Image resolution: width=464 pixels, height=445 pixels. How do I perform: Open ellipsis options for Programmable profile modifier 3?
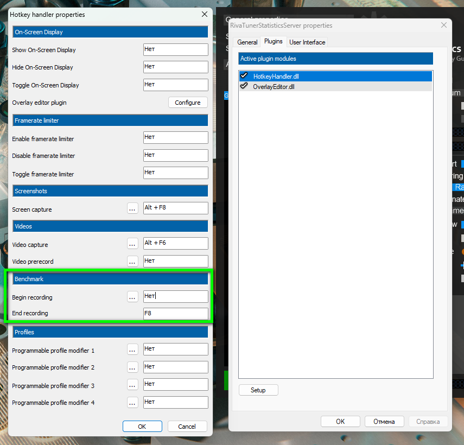click(132, 385)
